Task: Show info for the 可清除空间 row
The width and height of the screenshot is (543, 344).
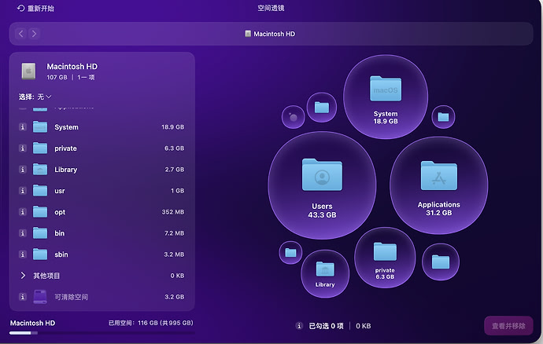Action: [23, 297]
